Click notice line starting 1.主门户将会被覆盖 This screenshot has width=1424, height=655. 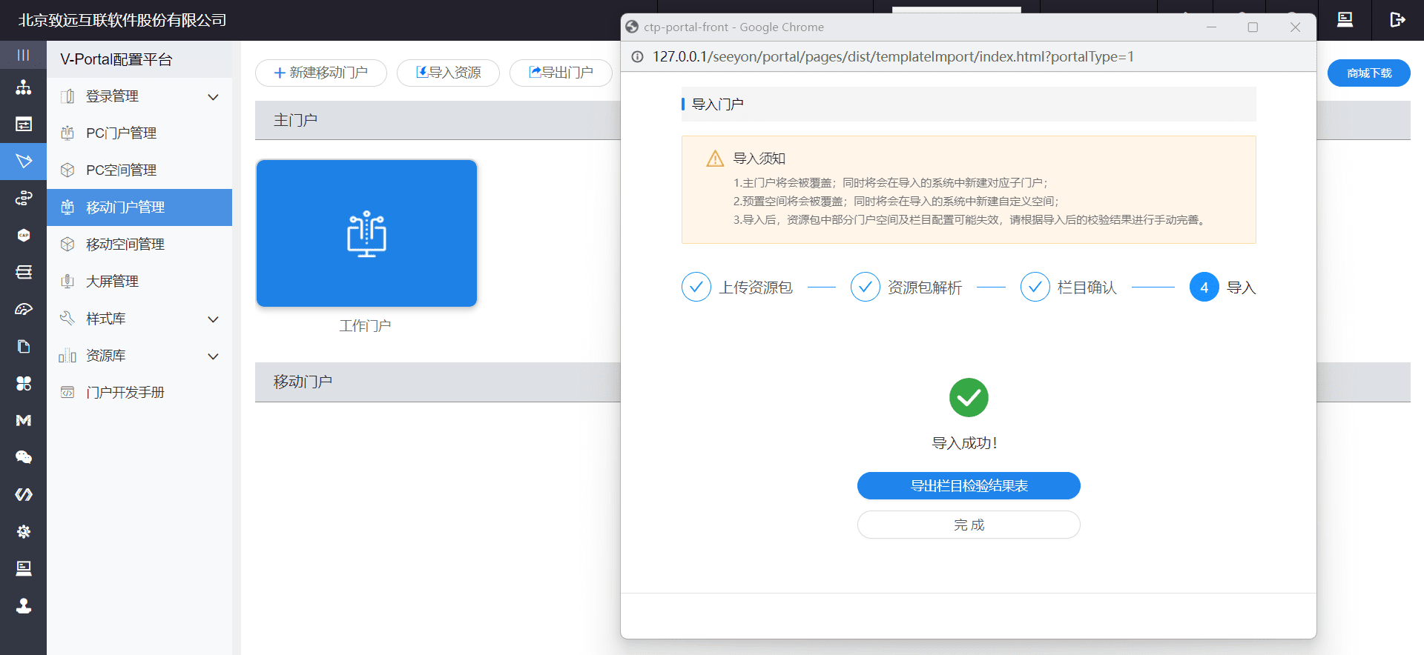(x=891, y=183)
